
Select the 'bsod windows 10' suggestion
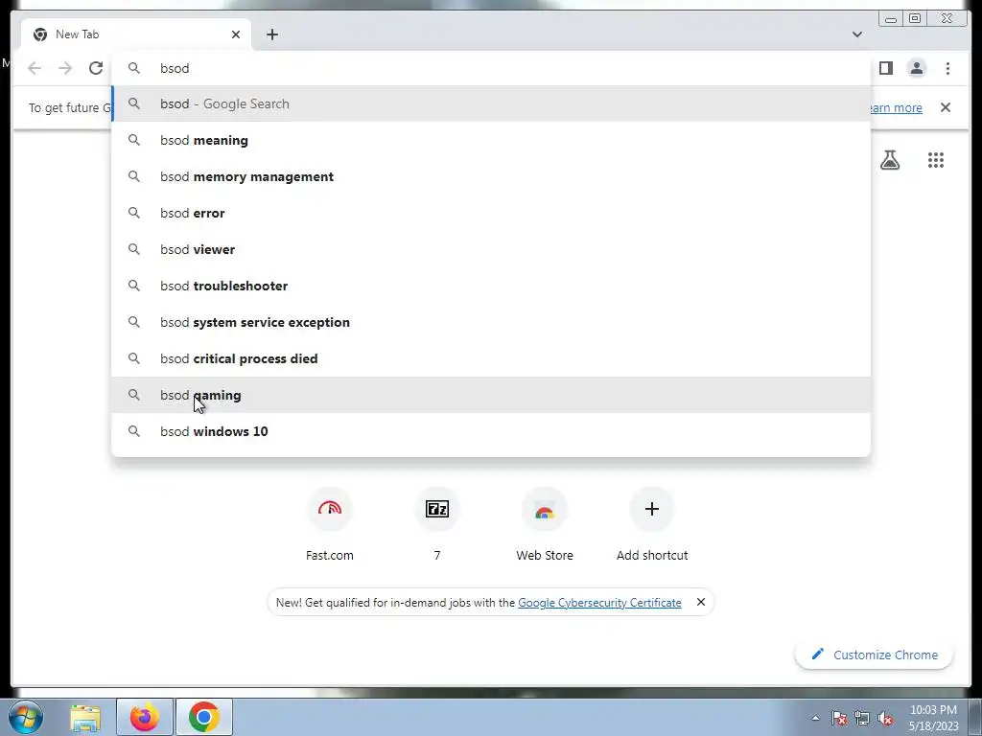pyautogui.click(x=491, y=431)
